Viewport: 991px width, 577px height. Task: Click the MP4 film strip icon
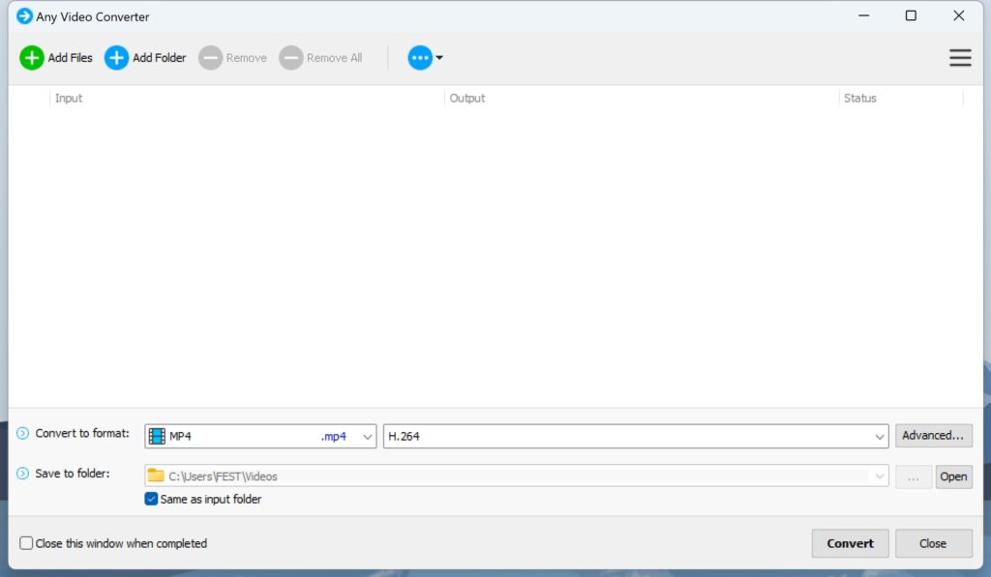pyautogui.click(x=157, y=436)
